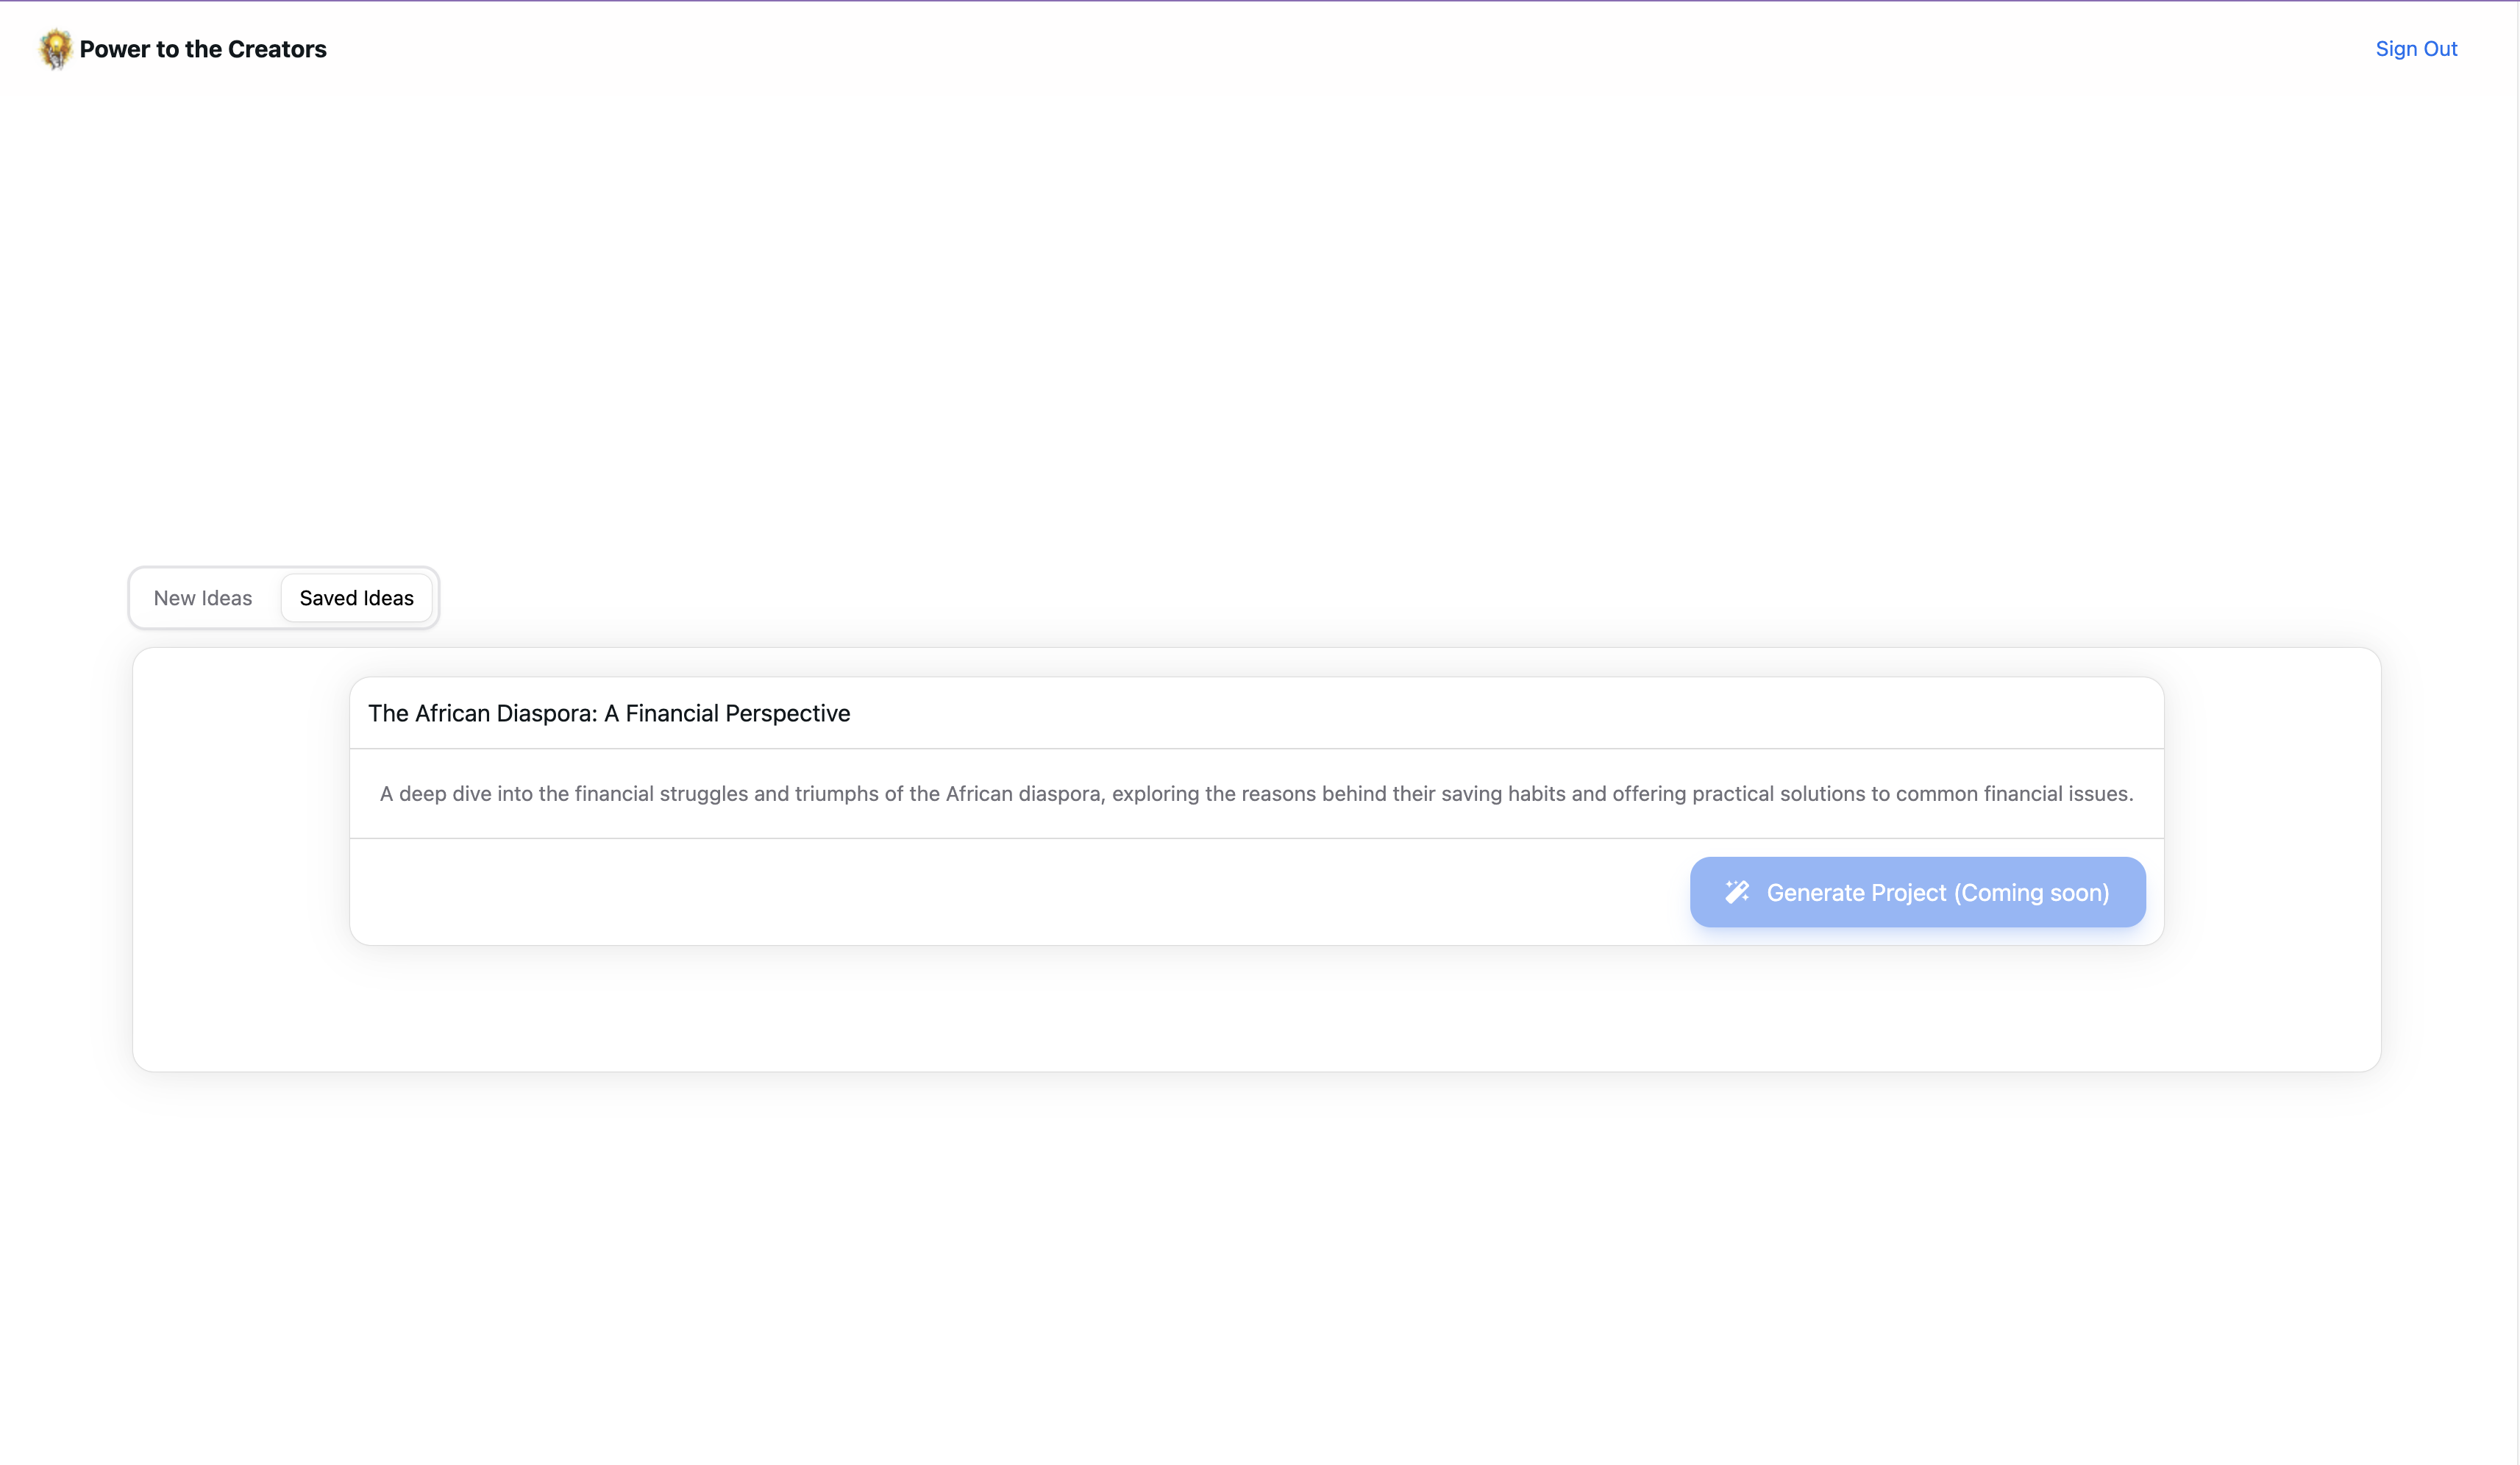Click the blank space below the idea card
The image size is (2520, 1465).
click(x=1255, y=1010)
